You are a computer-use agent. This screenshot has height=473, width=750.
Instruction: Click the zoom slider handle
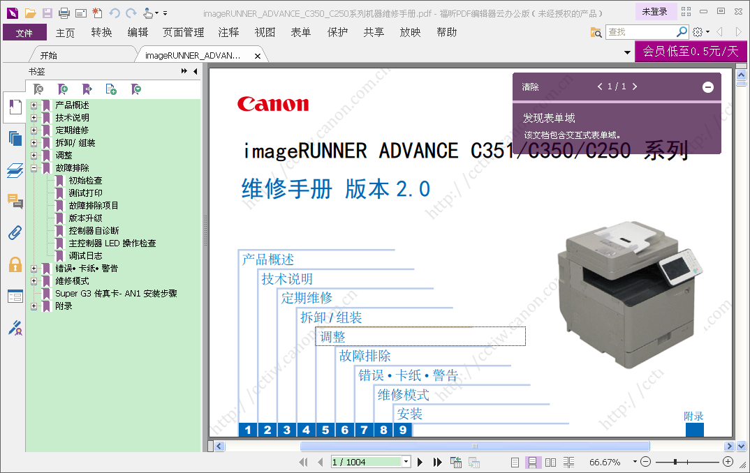click(675, 462)
